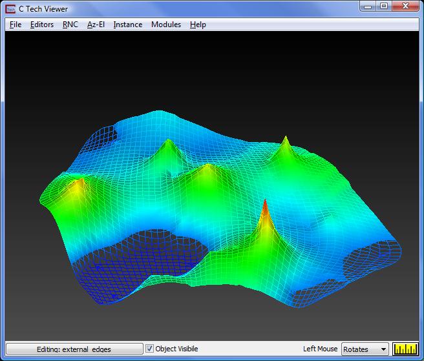Click the yellow ruler icon in the status bar

click(405, 349)
